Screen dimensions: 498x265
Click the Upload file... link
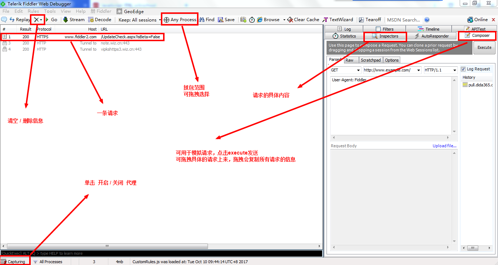pyautogui.click(x=444, y=146)
